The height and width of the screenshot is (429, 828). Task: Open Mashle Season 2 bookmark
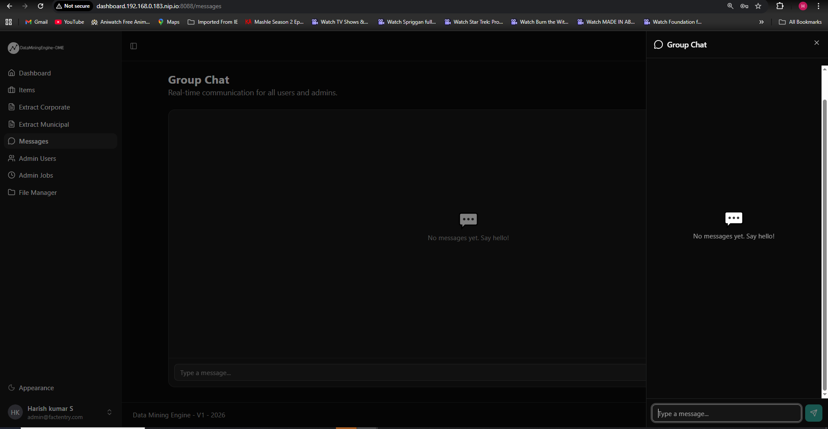point(274,22)
